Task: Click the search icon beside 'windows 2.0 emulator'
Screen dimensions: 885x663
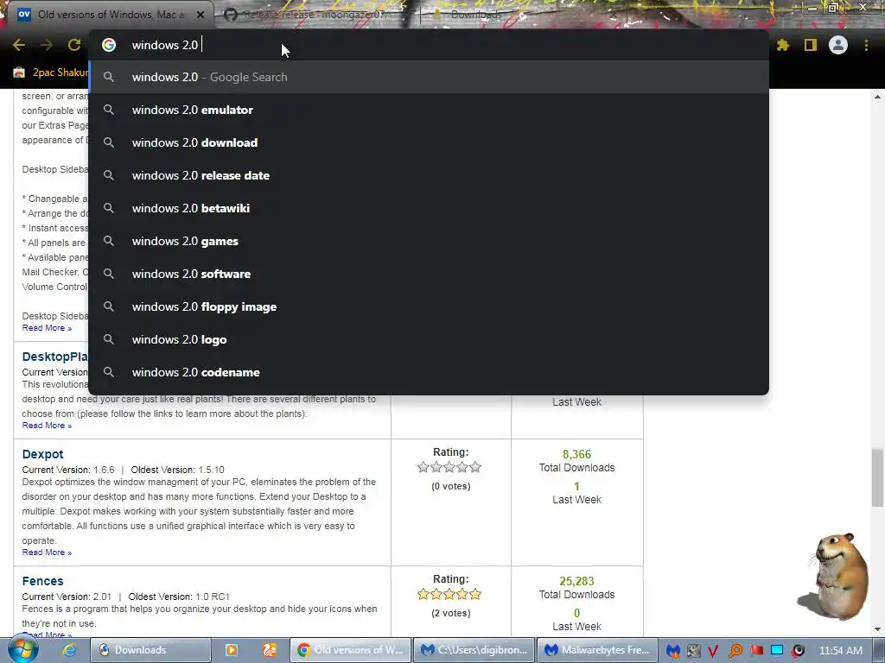Action: coord(109,110)
